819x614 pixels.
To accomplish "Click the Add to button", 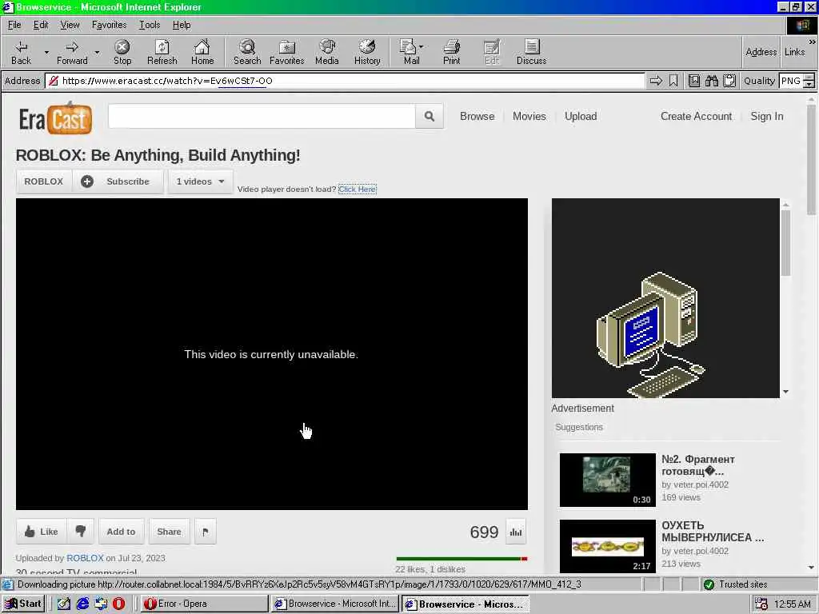I will click(121, 532).
